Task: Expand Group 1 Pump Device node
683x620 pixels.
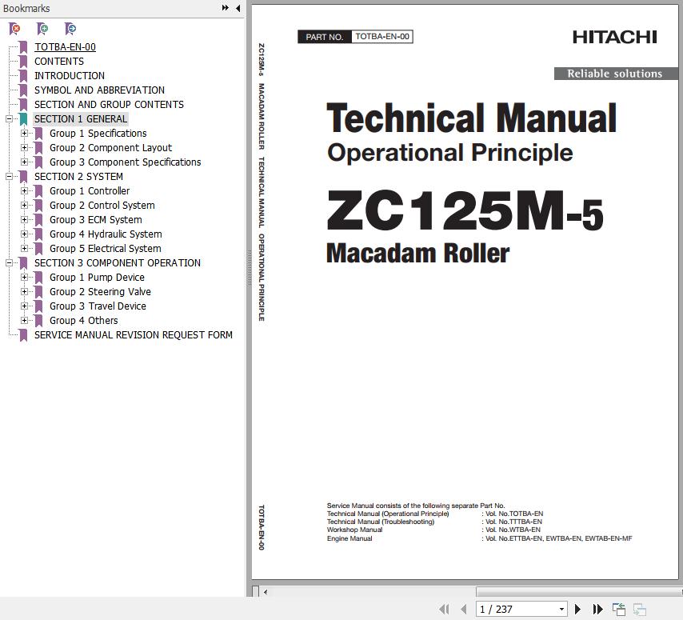Action: [24, 277]
